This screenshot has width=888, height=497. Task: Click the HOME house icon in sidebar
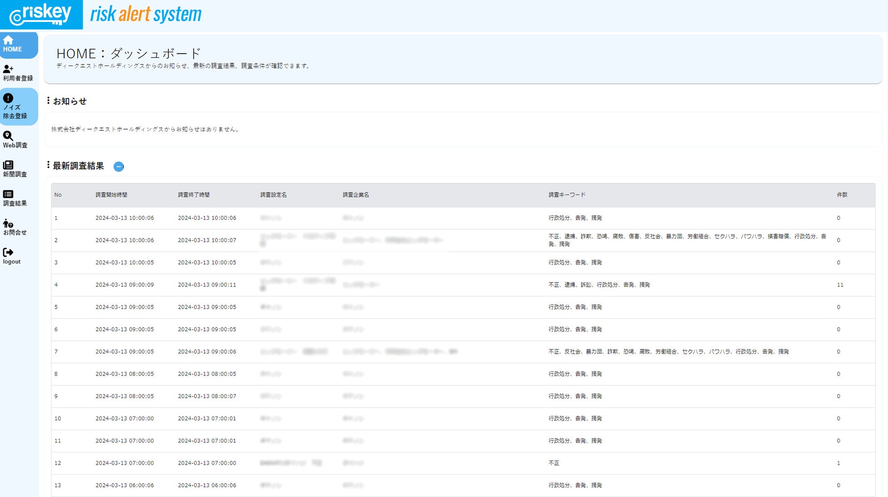click(x=8, y=40)
